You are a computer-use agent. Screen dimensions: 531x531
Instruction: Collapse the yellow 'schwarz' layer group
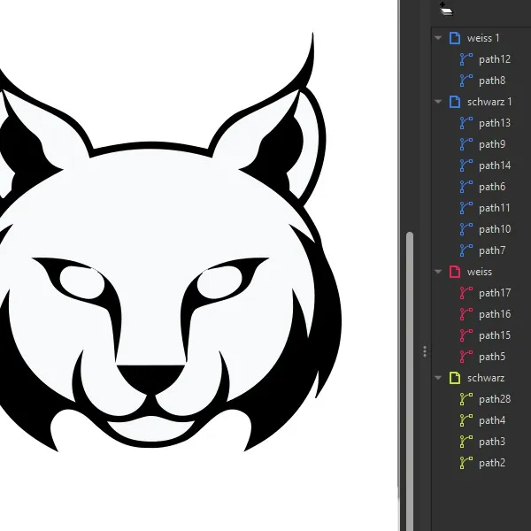(x=438, y=378)
